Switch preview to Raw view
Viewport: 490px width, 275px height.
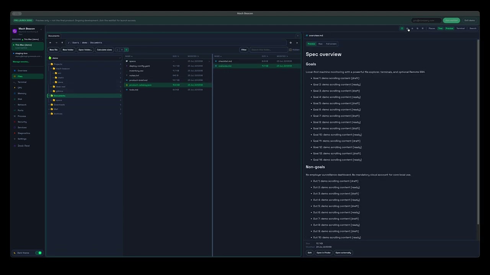320,44
